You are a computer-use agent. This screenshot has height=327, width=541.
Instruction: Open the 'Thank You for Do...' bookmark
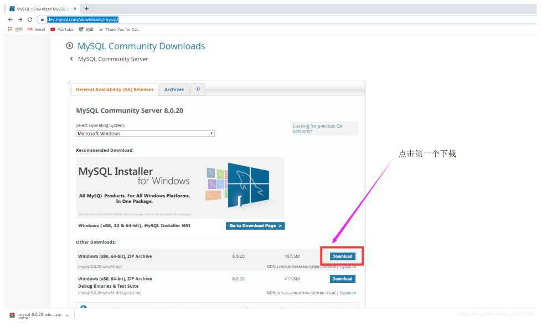pyautogui.click(x=119, y=30)
